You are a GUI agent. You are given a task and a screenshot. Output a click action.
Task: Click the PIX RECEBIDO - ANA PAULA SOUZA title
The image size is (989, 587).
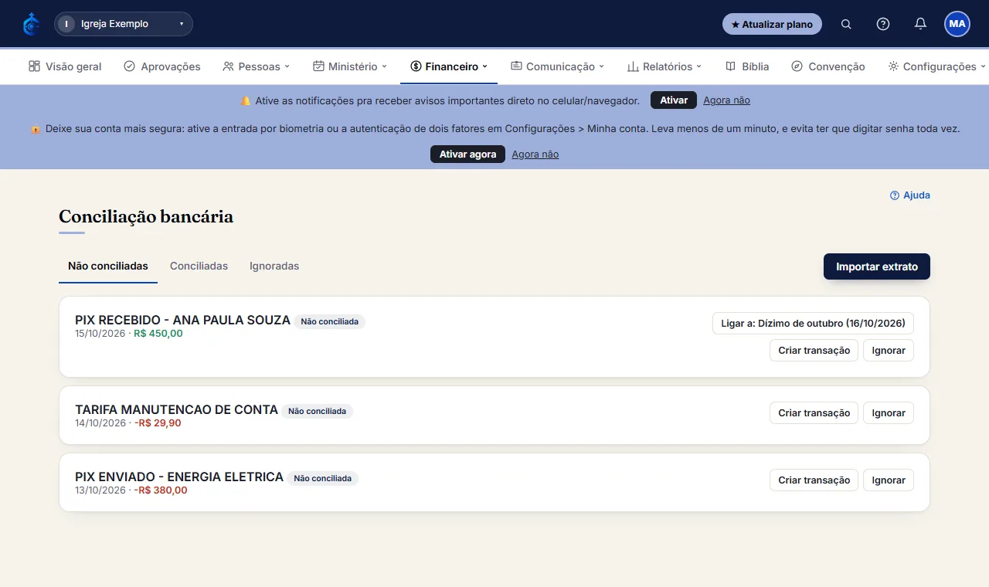click(x=182, y=320)
